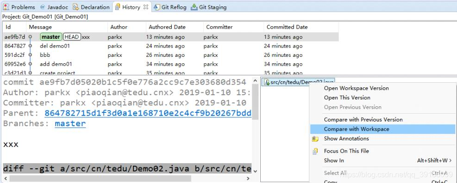Click the Declaration tab icon
This screenshot has width=457, height=183.
[x=76, y=7]
